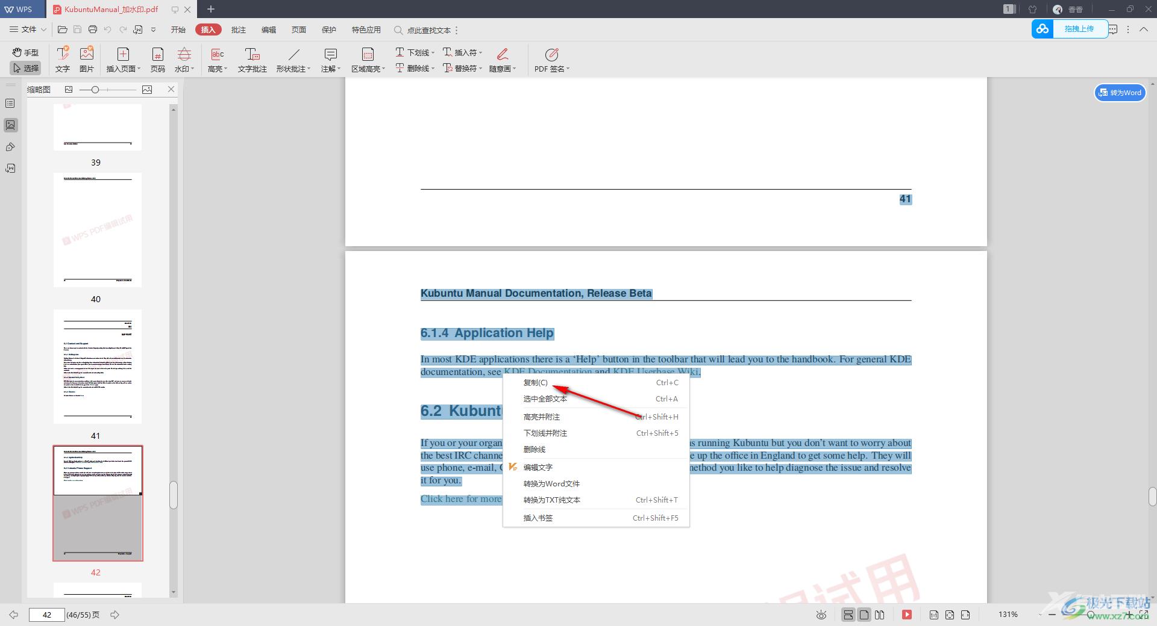1157x626 pixels.
Task: Insert text with the 文字 tool
Action: coord(63,60)
